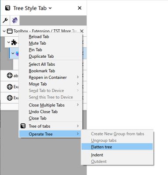Click Create New Group from tabs

click(117, 134)
